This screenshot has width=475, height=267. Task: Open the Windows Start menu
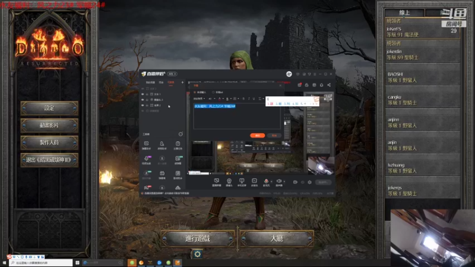coord(4,263)
